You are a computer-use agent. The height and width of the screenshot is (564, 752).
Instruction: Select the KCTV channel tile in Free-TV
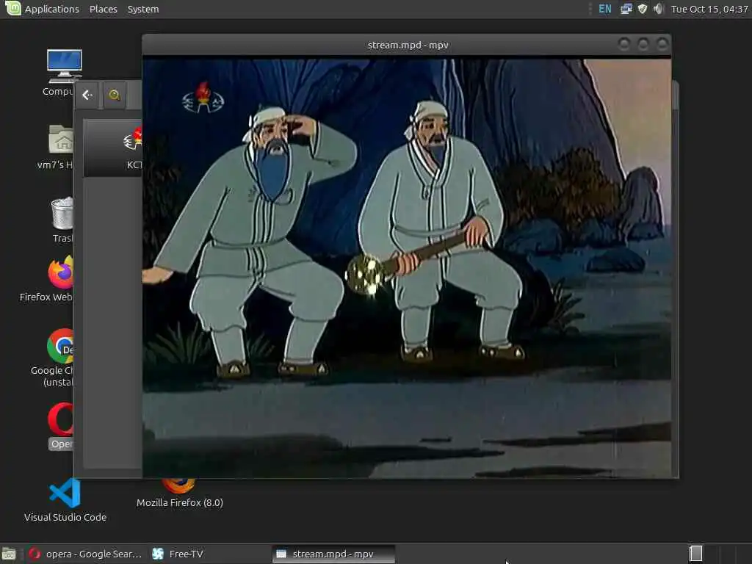[113, 148]
